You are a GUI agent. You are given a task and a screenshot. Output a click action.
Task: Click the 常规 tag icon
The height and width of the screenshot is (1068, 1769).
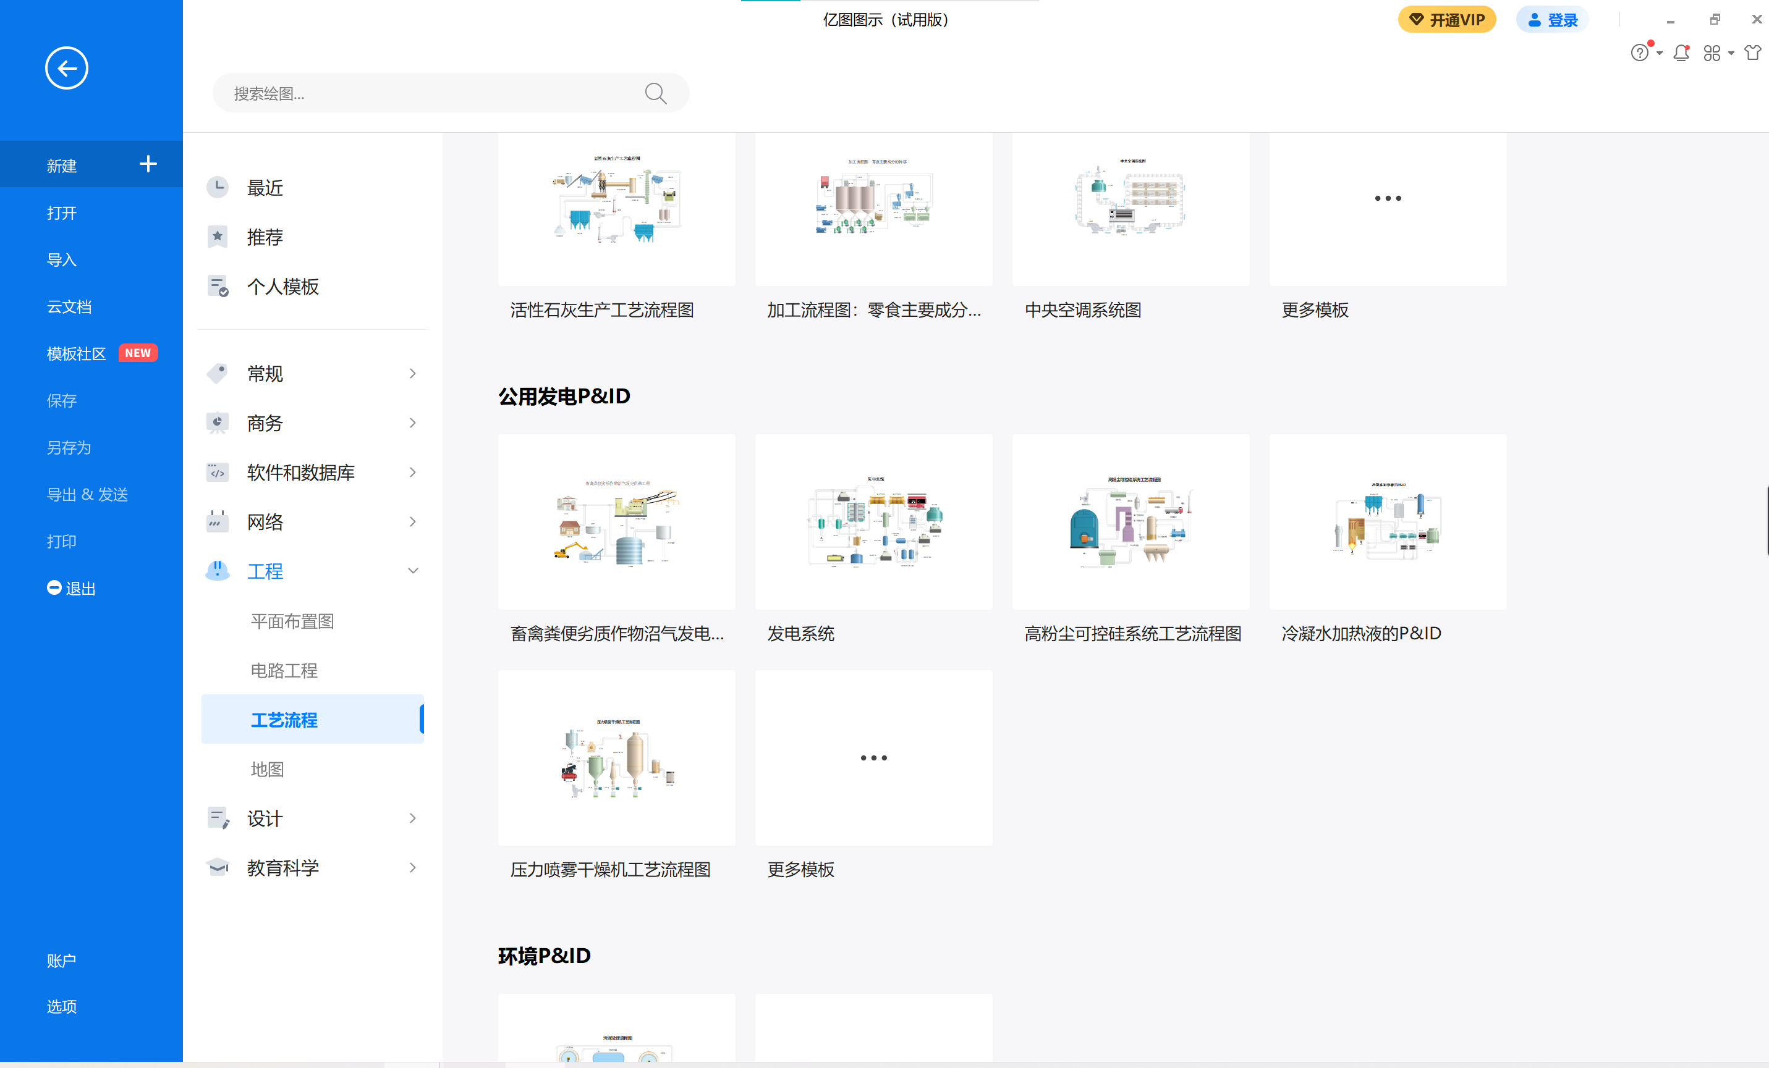coord(218,373)
